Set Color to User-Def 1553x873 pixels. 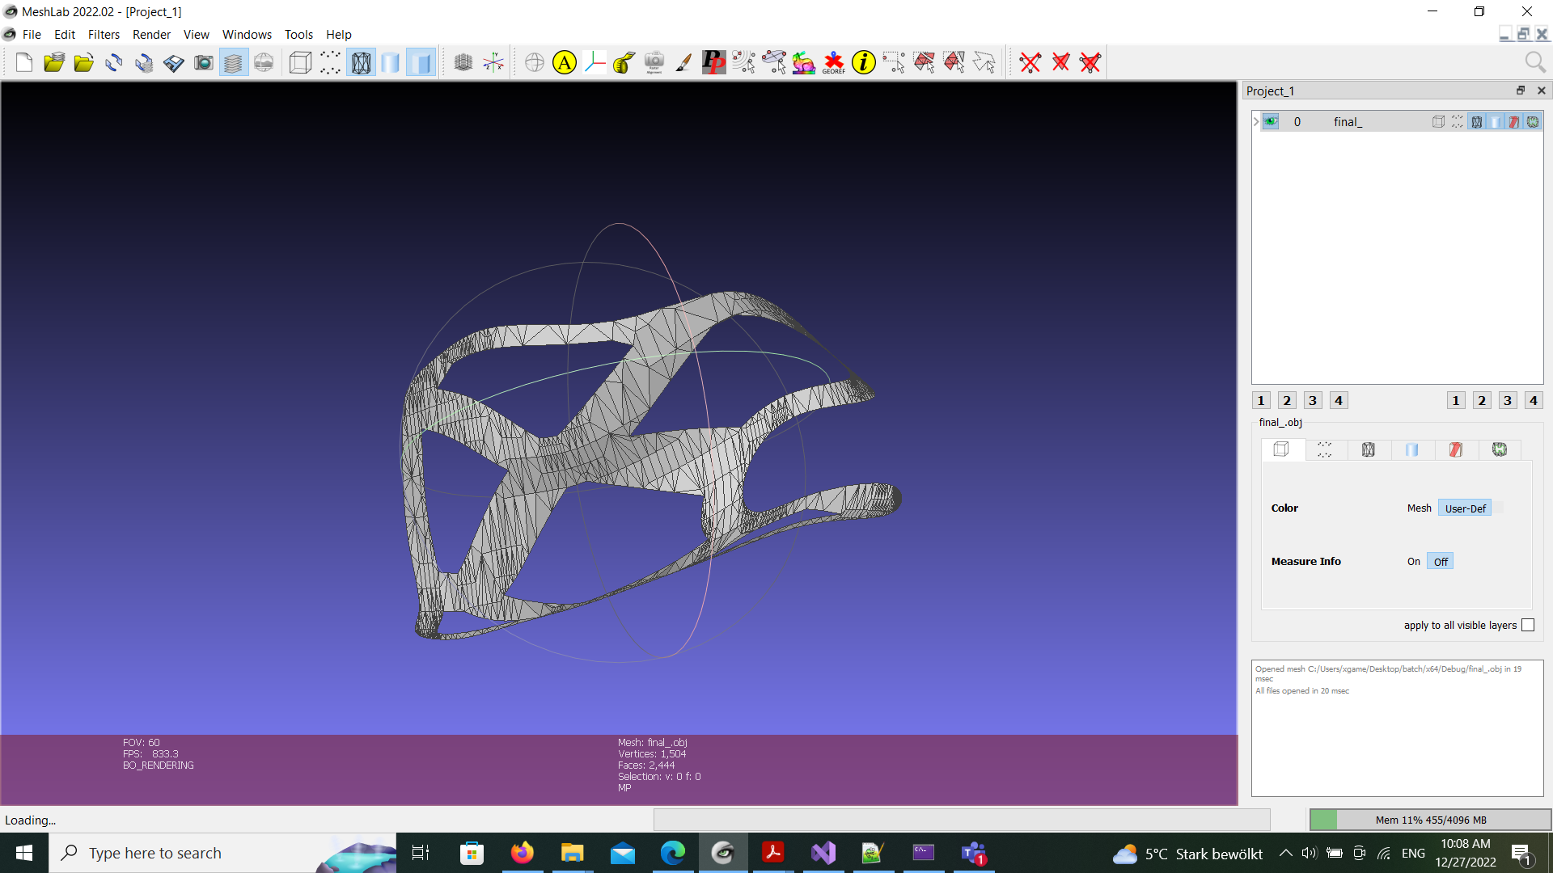(1465, 508)
